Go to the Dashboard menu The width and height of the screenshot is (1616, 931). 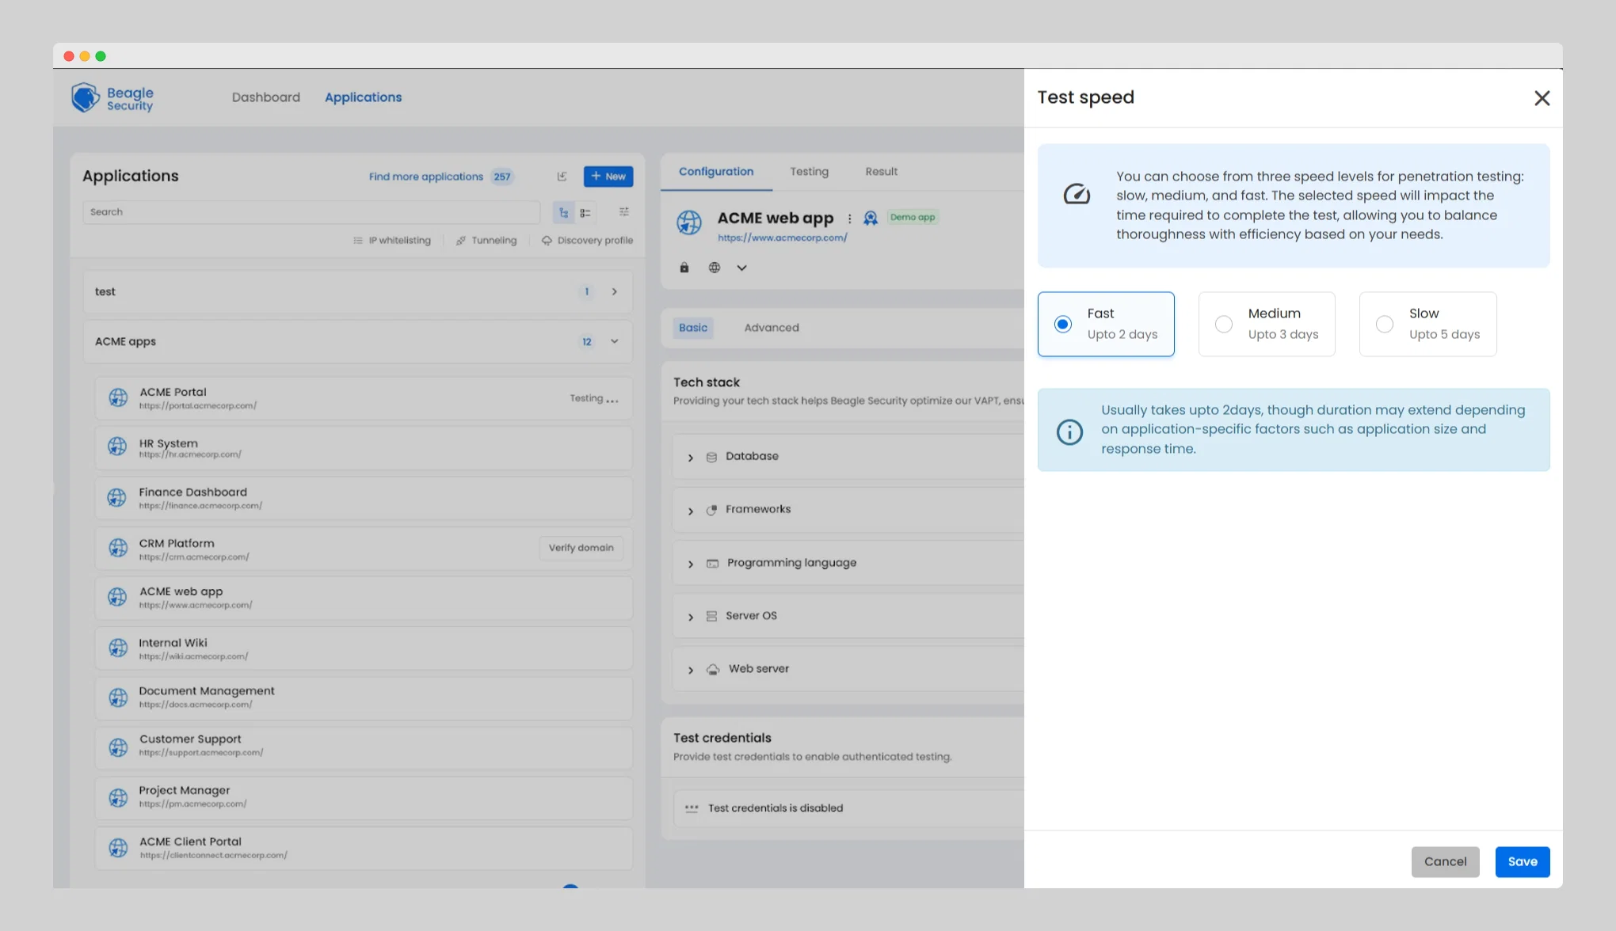(266, 97)
